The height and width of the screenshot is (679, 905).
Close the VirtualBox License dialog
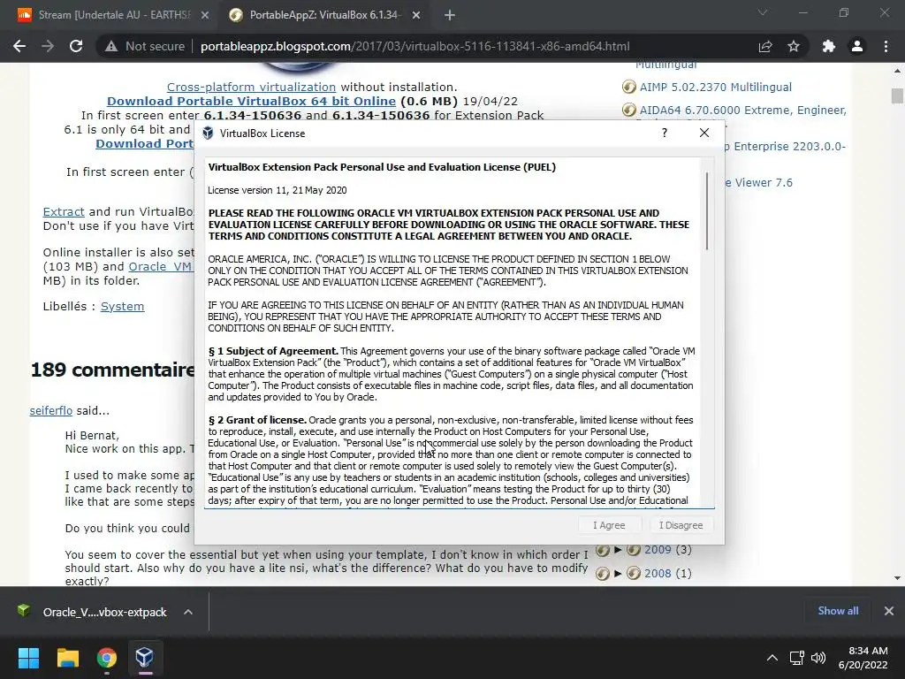click(x=704, y=133)
